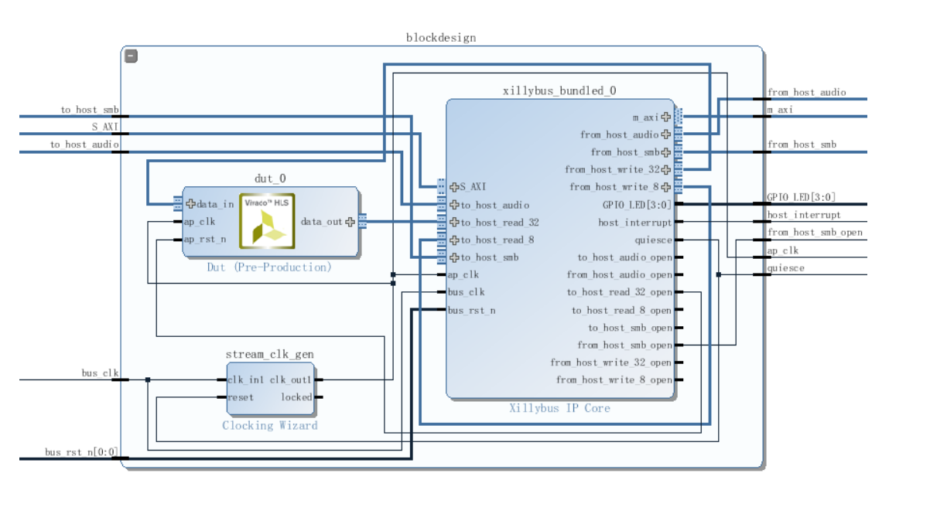Select external quiesce port on right

coord(786,268)
